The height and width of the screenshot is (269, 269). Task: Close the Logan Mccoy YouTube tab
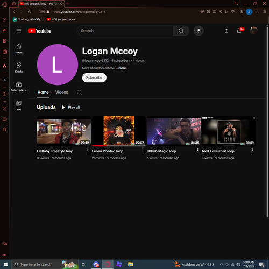pyautogui.click(x=61, y=4)
